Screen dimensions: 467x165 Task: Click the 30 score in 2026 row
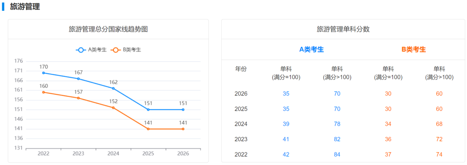point(388,94)
